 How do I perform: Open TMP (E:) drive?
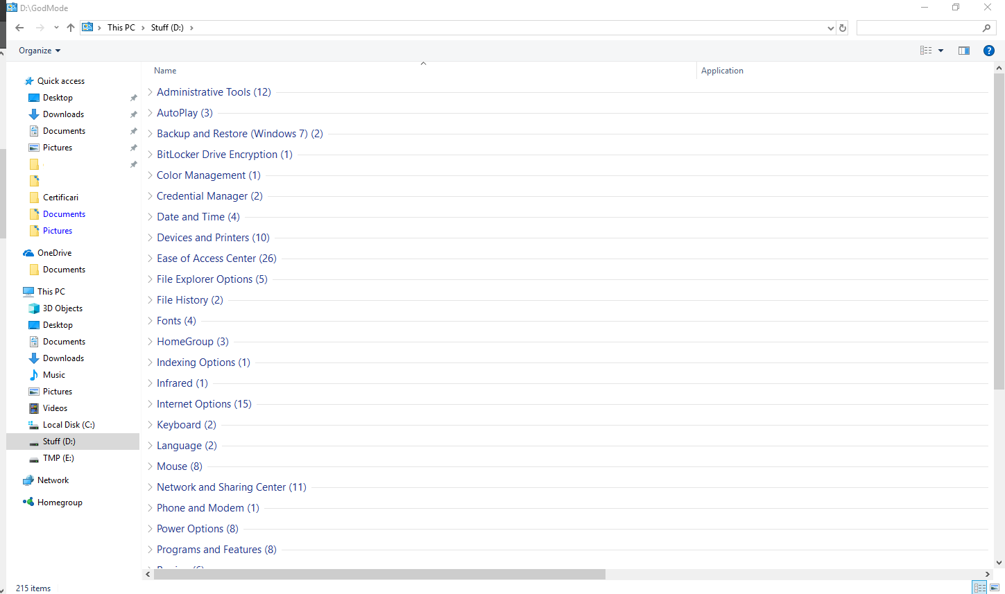click(58, 458)
